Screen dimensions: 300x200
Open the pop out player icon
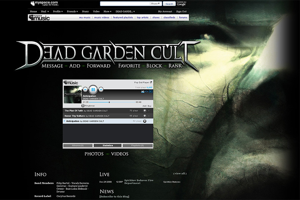point(151,82)
